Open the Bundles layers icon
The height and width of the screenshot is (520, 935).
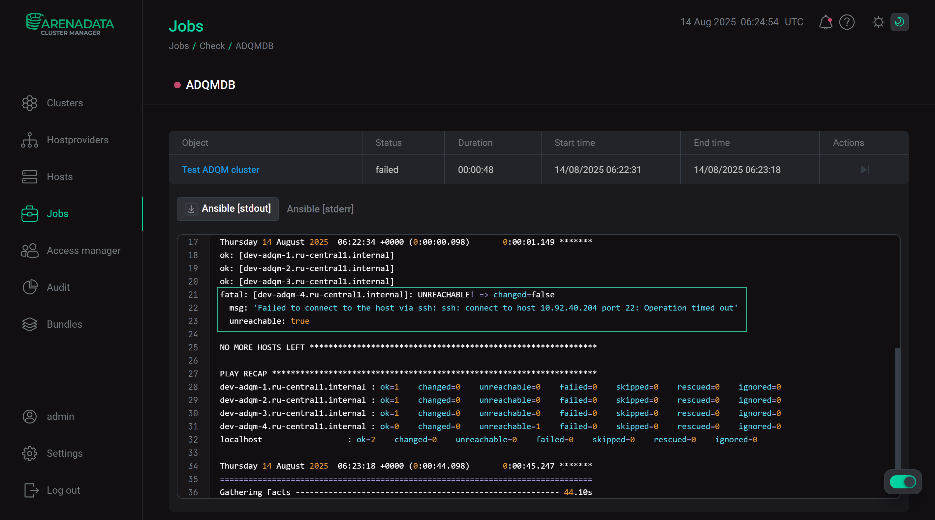(29, 324)
